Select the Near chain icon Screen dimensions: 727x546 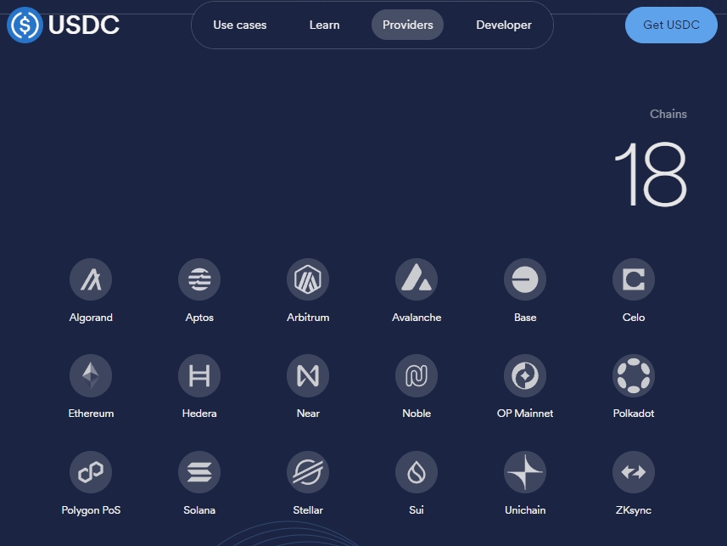click(308, 375)
